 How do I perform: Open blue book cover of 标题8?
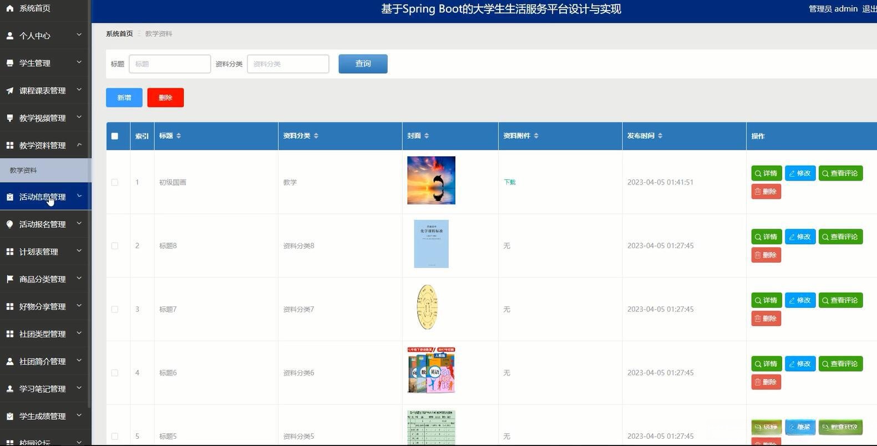pos(431,244)
